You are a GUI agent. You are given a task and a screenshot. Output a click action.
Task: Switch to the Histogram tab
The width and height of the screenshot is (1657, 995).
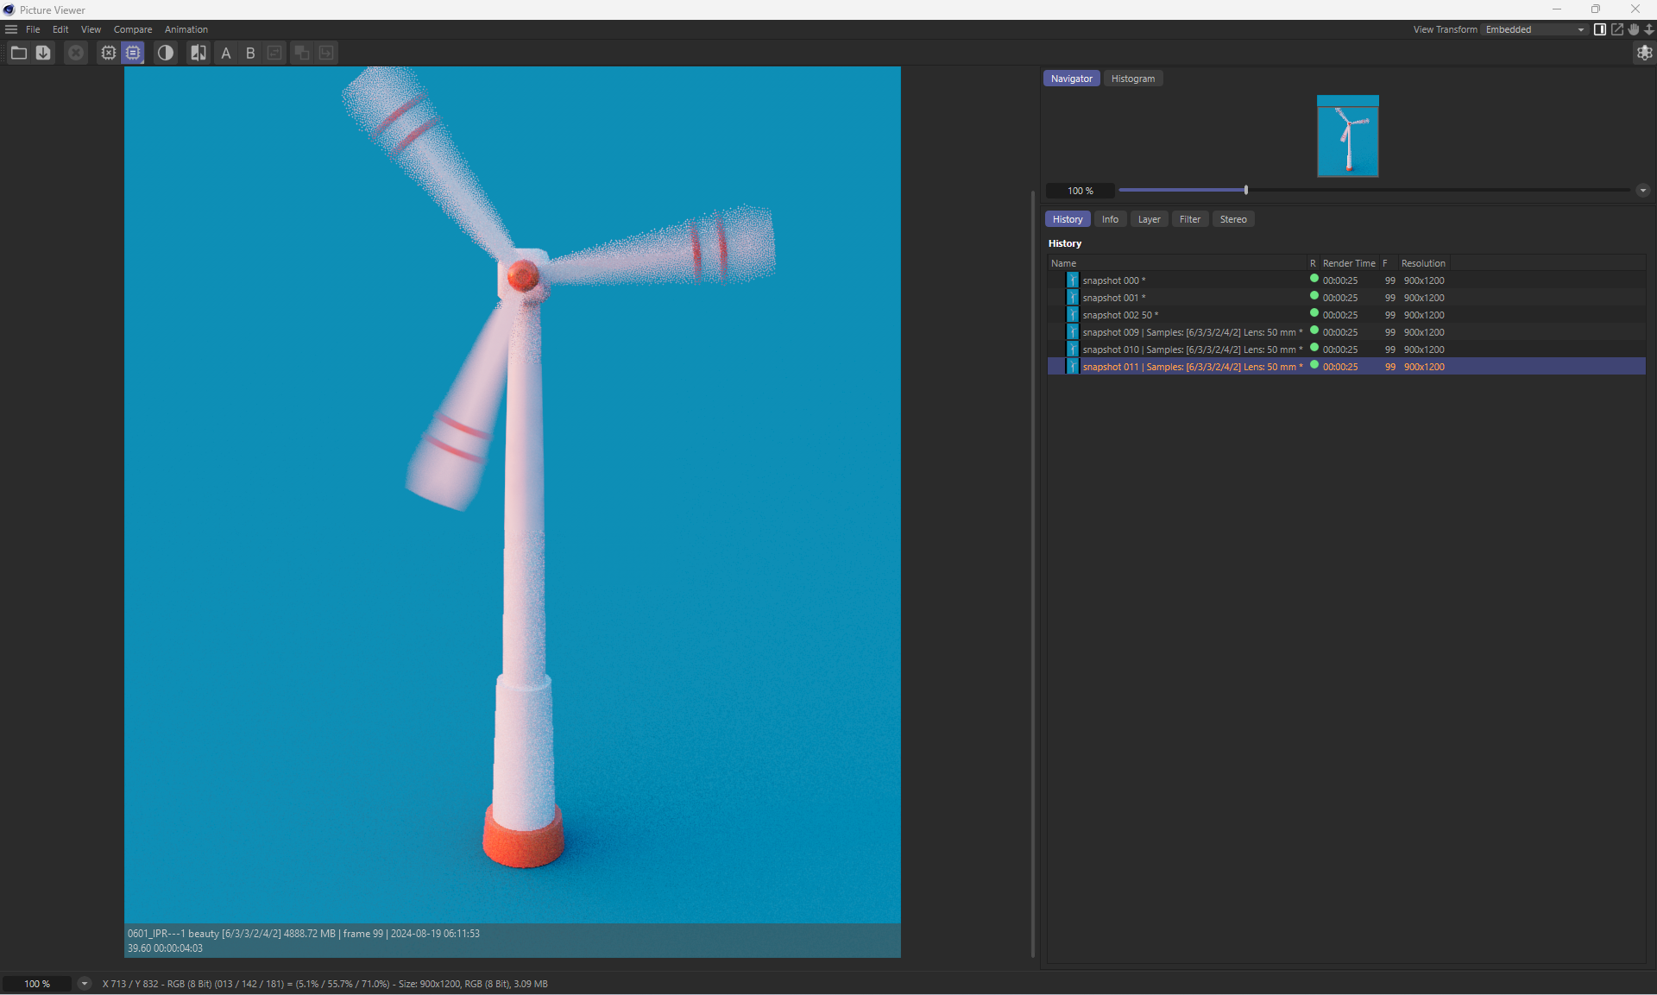click(1132, 79)
